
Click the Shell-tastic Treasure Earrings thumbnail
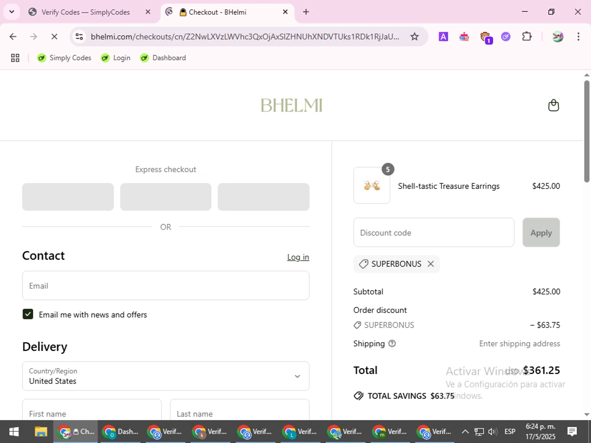click(372, 185)
